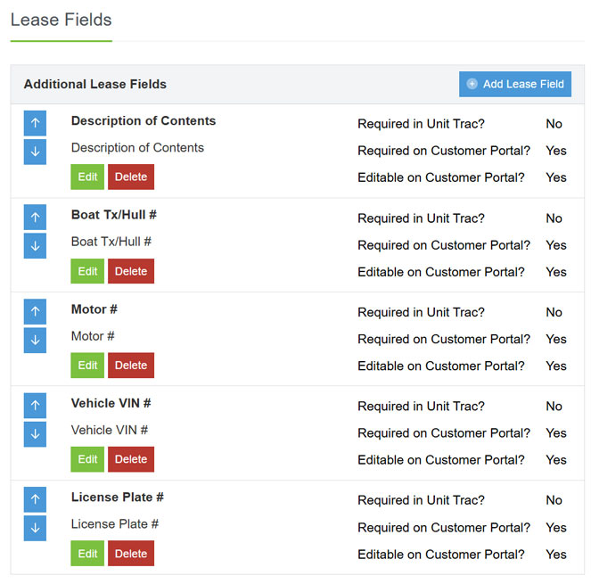The image size is (591, 584).
Task: Move License Plate # field up
Action: point(35,499)
